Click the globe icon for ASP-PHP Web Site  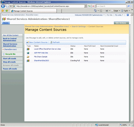click(28, 53)
